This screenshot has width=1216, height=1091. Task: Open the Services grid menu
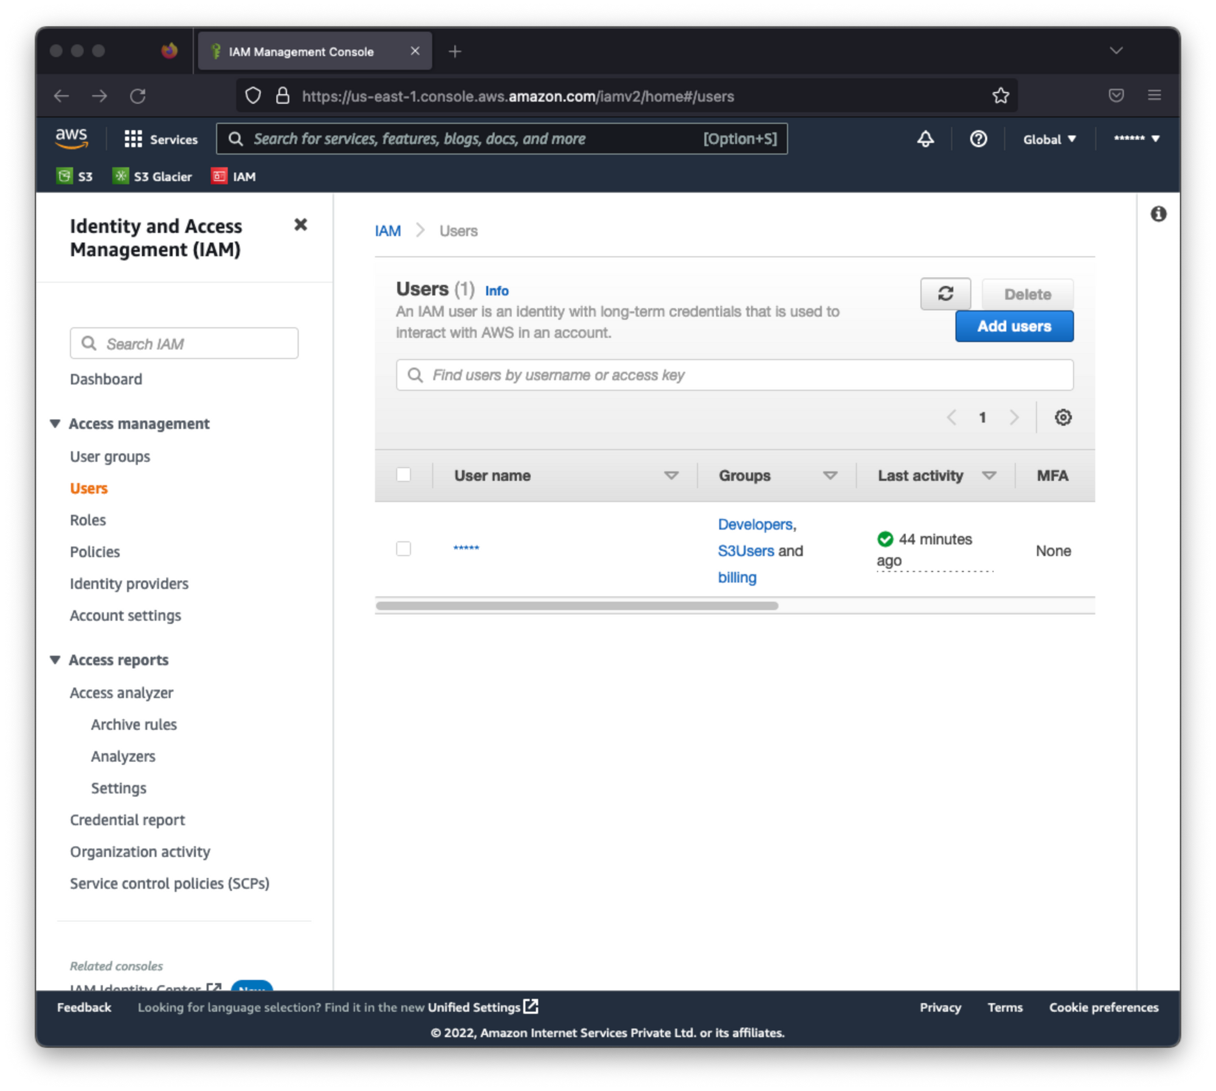click(161, 139)
